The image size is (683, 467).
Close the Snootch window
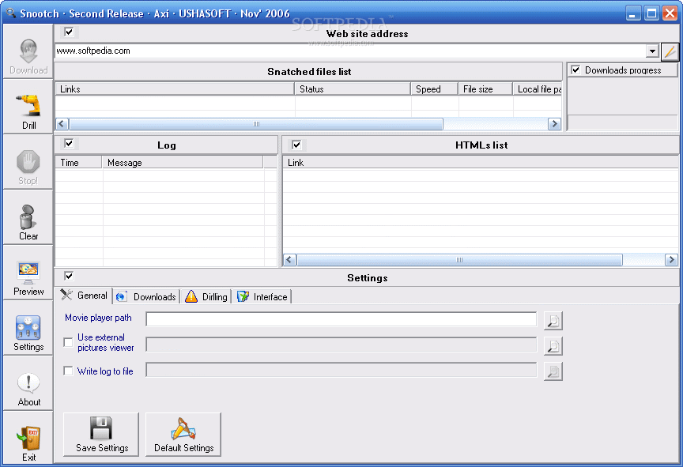point(670,13)
